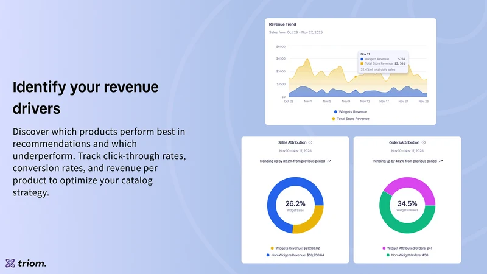
Task: Click the Orders Attribution info icon
Action: click(x=423, y=142)
